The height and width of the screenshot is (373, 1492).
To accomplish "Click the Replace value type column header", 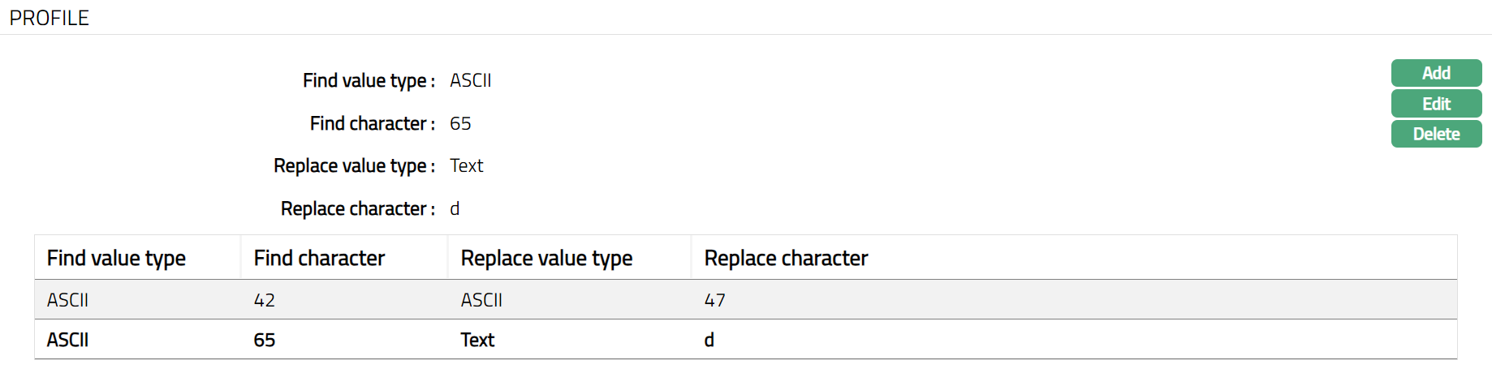I will pos(546,258).
